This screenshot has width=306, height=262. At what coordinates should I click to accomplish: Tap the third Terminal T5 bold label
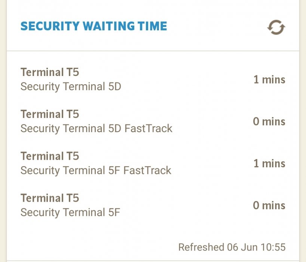50,156
